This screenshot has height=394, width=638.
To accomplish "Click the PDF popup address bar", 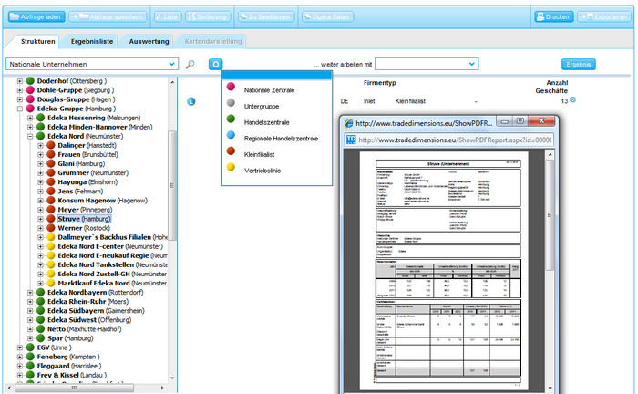I will pos(456,140).
